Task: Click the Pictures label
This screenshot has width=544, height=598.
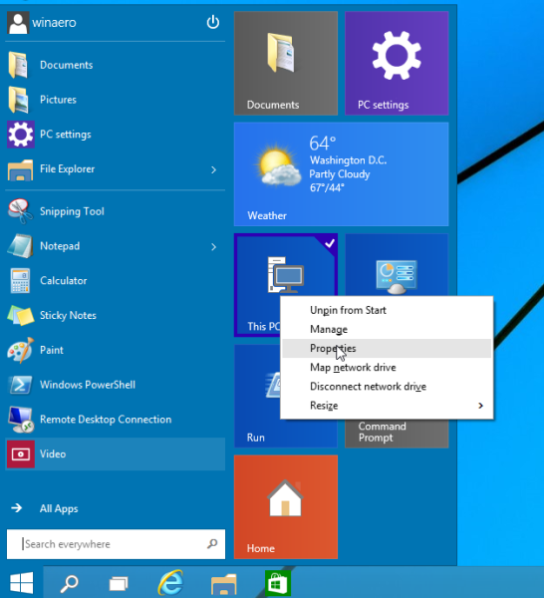Action: click(58, 100)
